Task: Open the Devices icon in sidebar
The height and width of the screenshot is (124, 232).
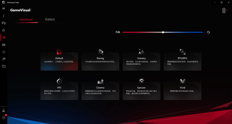Action: click(x=4, y=23)
